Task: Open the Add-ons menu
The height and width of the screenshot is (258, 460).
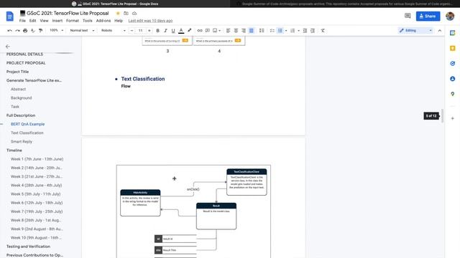Action: [103, 21]
